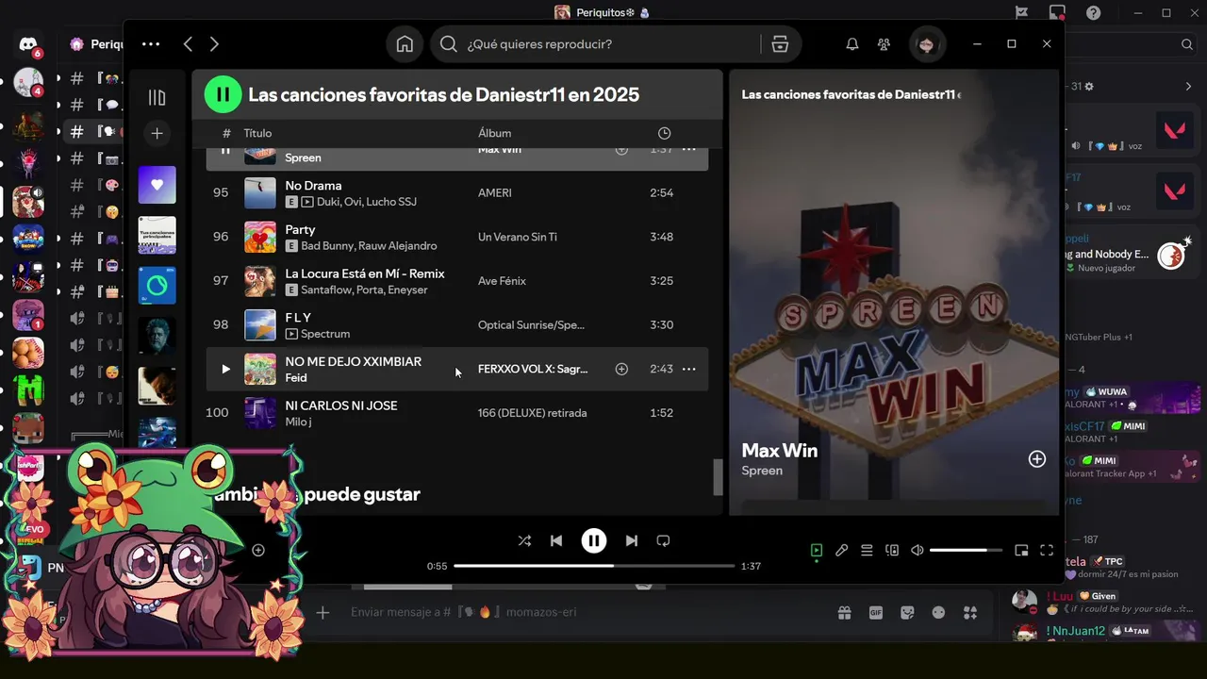Image resolution: width=1207 pixels, height=679 pixels.
Task: Skip to next track
Action: 632,540
